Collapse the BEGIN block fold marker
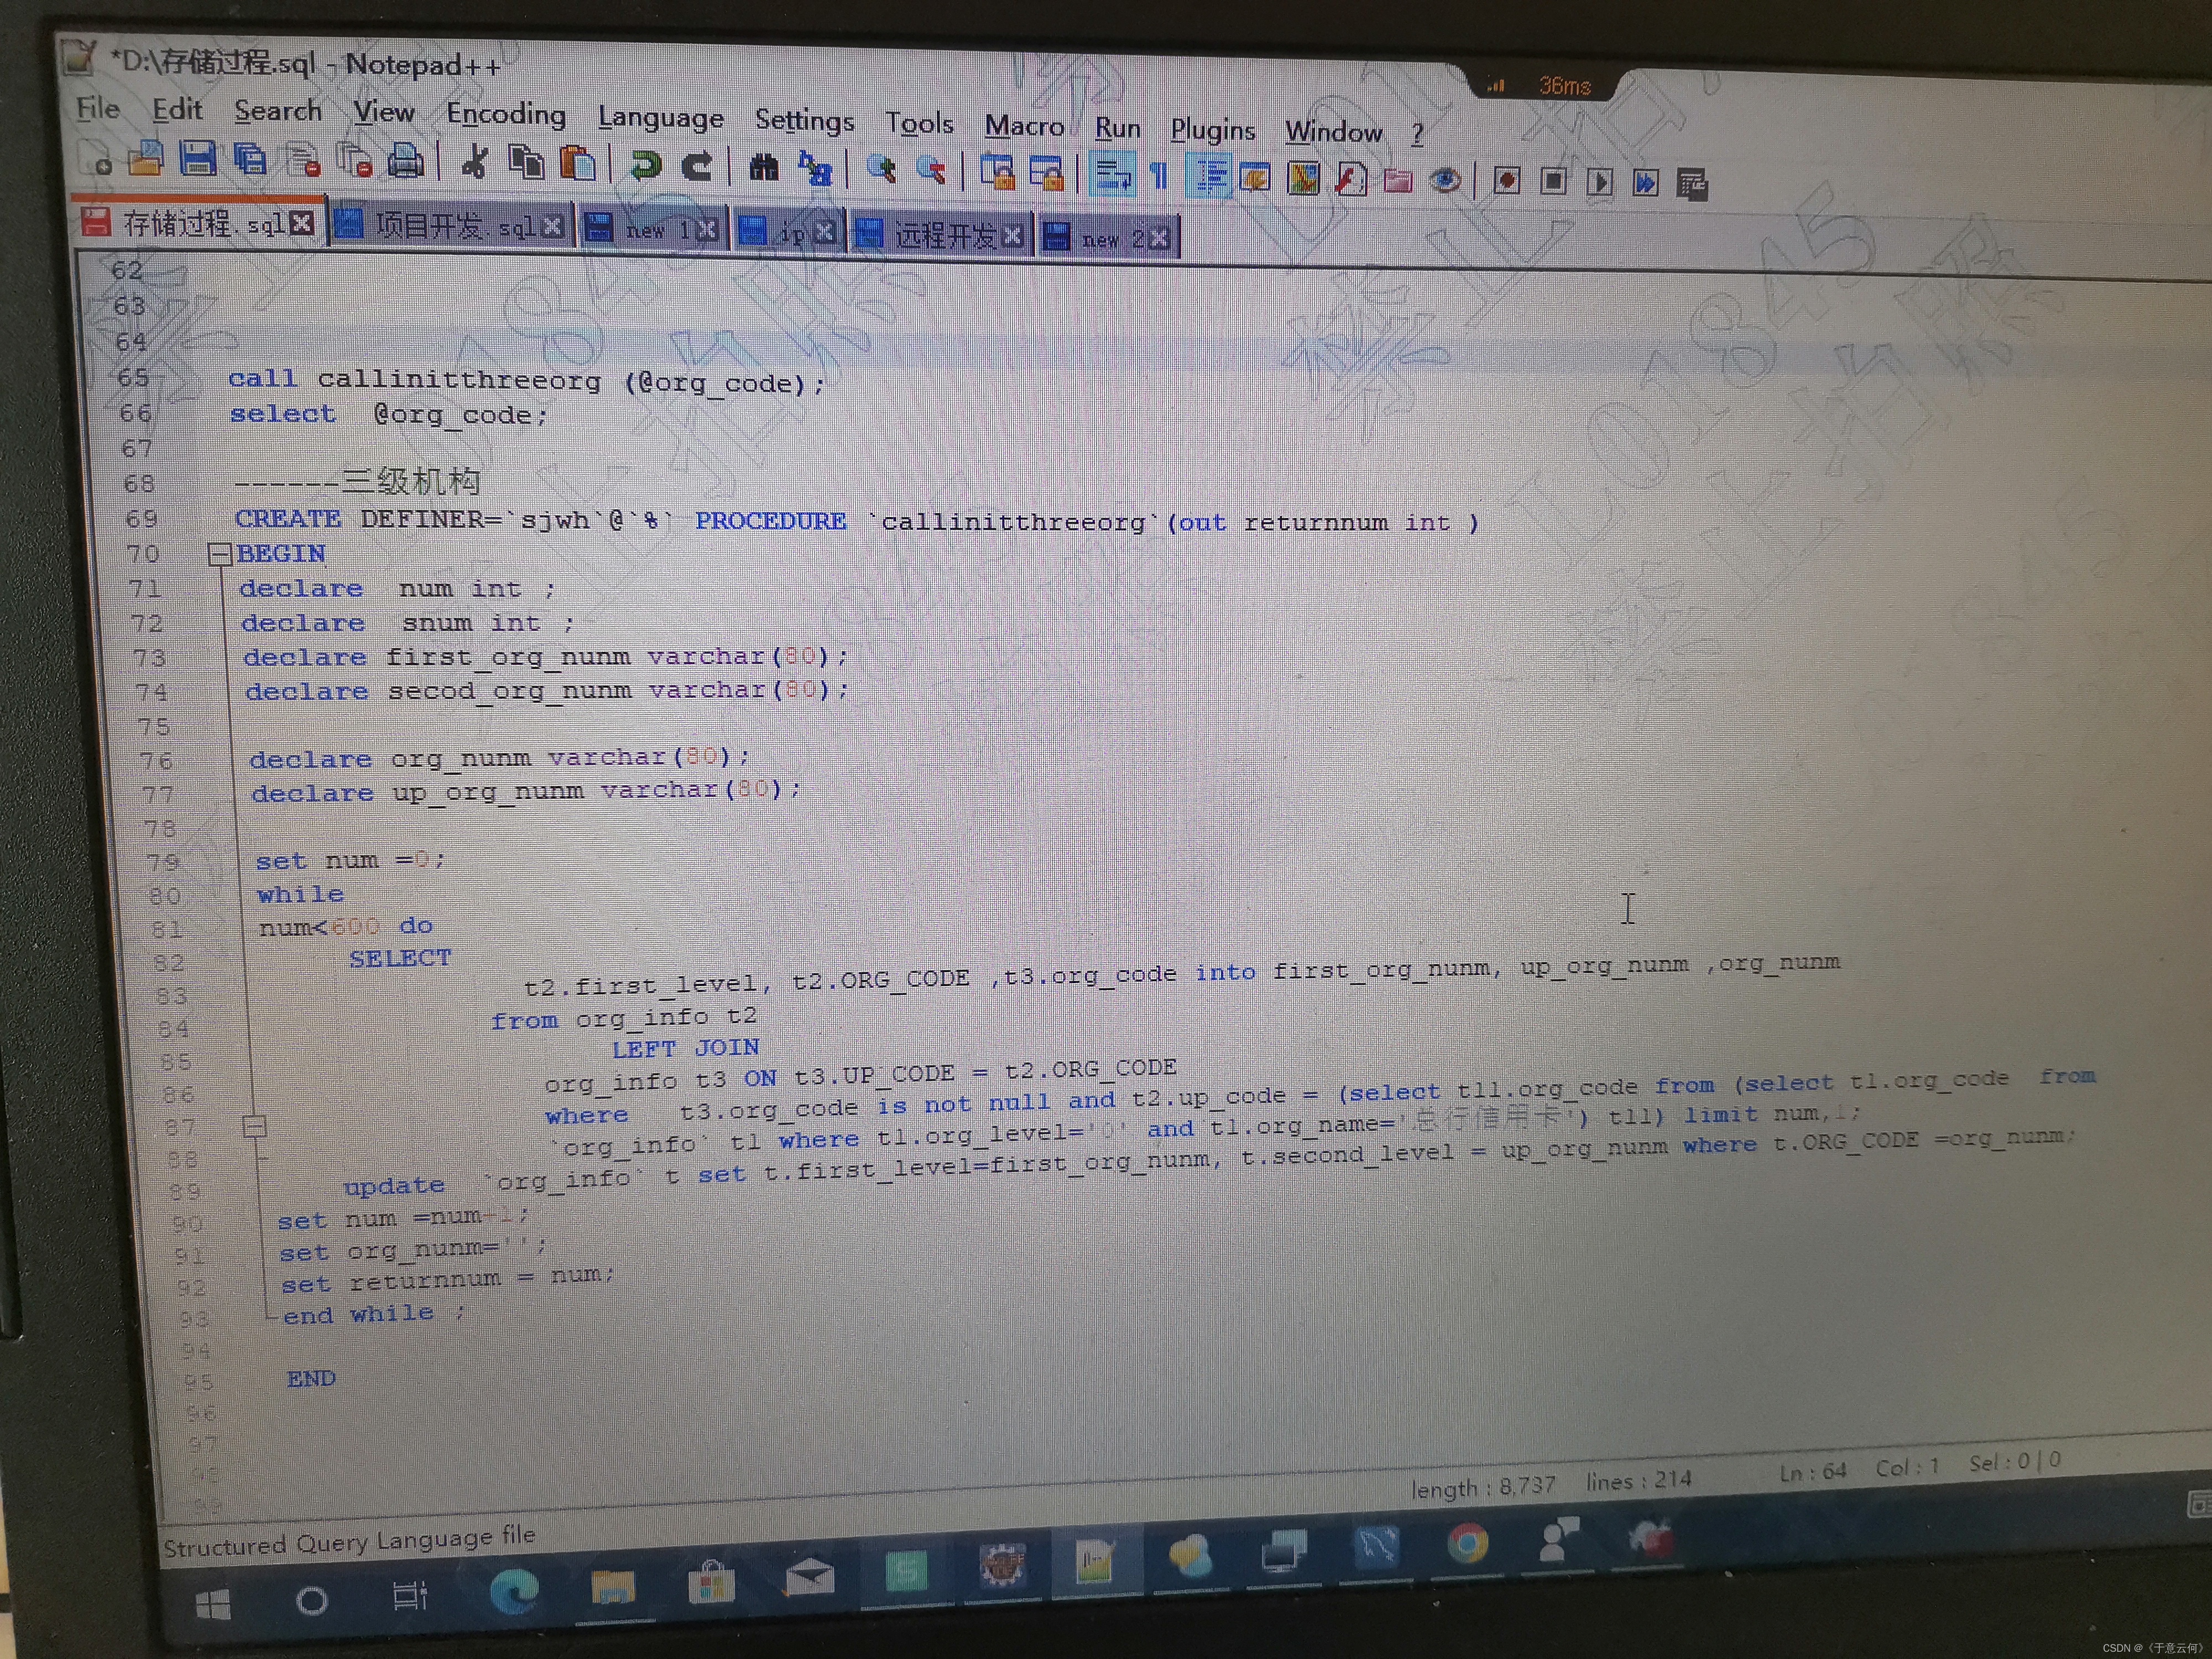This screenshot has width=2212, height=1659. pos(220,554)
